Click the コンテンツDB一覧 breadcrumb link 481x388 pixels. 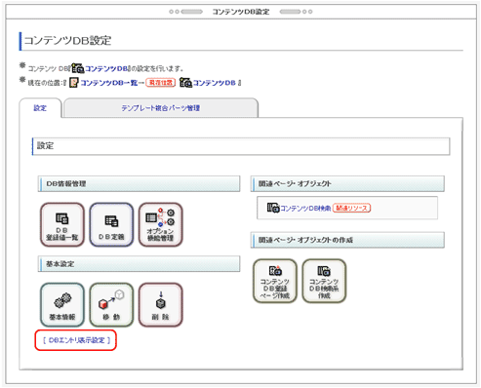click(109, 83)
